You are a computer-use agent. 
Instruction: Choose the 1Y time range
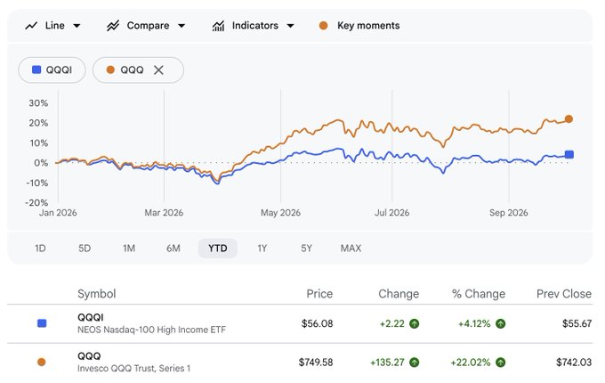262,249
